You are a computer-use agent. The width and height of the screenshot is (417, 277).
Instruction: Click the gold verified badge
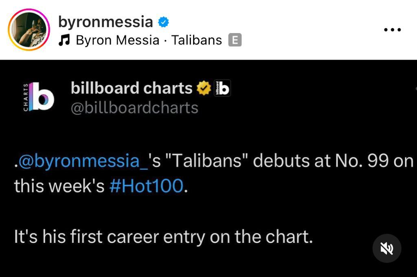[x=203, y=89]
